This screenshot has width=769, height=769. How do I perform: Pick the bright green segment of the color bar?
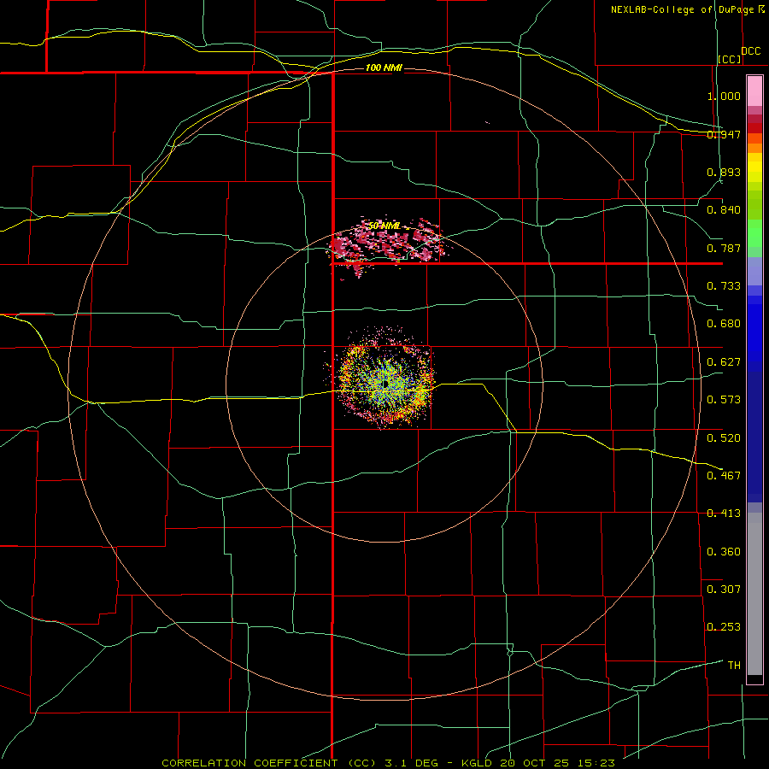(754, 233)
